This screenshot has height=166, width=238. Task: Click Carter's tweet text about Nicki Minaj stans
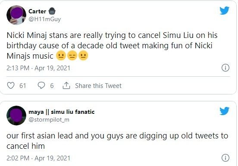point(112,46)
